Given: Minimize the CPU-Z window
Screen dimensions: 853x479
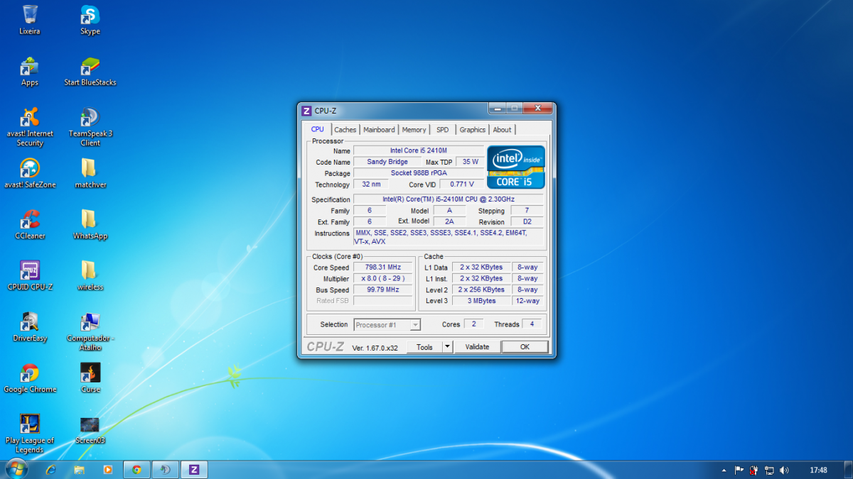Looking at the screenshot, I should click(498, 109).
